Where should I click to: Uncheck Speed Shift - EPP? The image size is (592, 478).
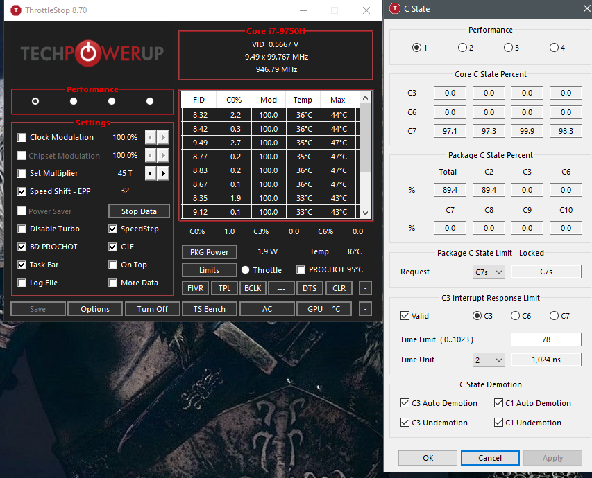pos(22,191)
